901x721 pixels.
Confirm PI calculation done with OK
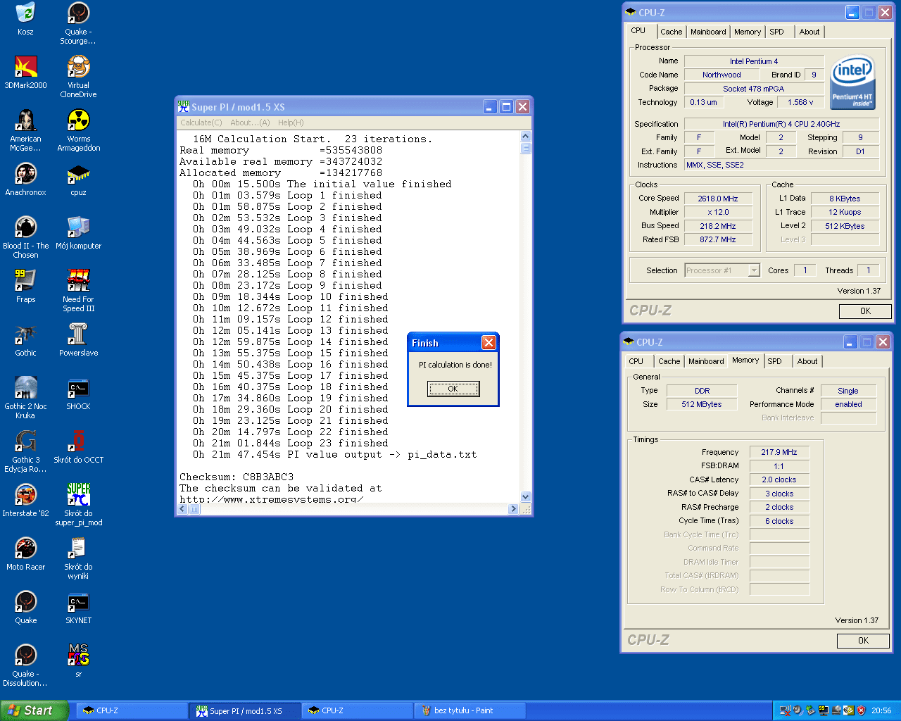pos(453,389)
